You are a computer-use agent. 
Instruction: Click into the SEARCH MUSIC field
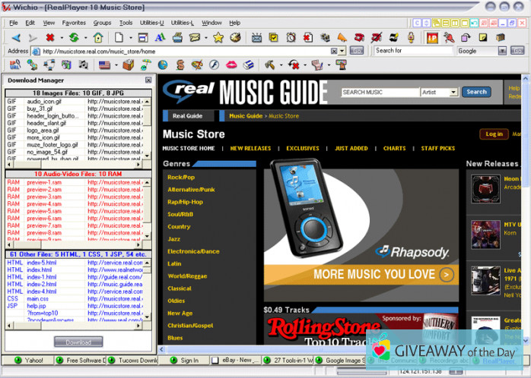[380, 92]
